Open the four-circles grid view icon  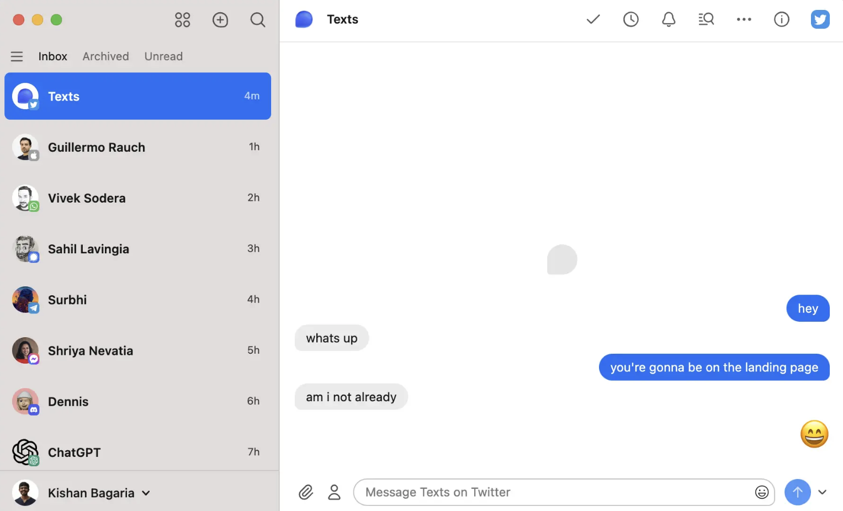point(182,20)
